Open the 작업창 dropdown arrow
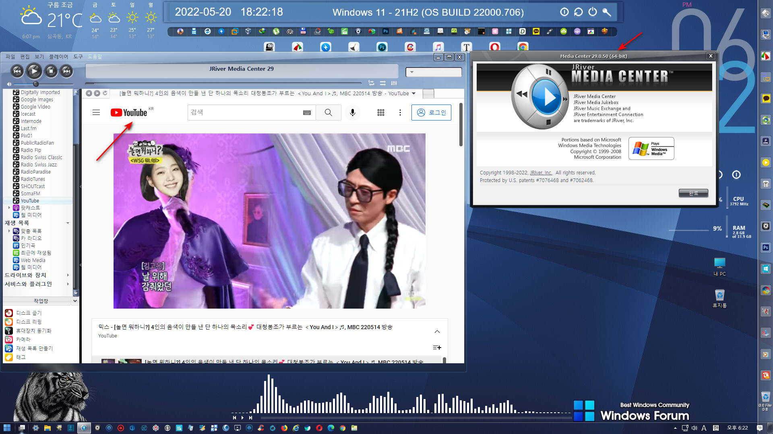Image resolution: width=773 pixels, height=434 pixels. pyautogui.click(x=75, y=301)
